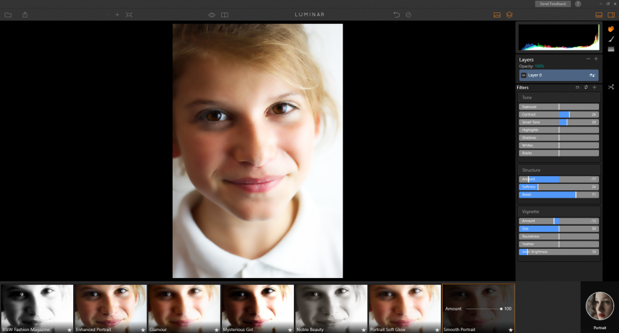This screenshot has width=619, height=333.
Task: Adjust the Inner Brightness slider
Action: (x=558, y=252)
